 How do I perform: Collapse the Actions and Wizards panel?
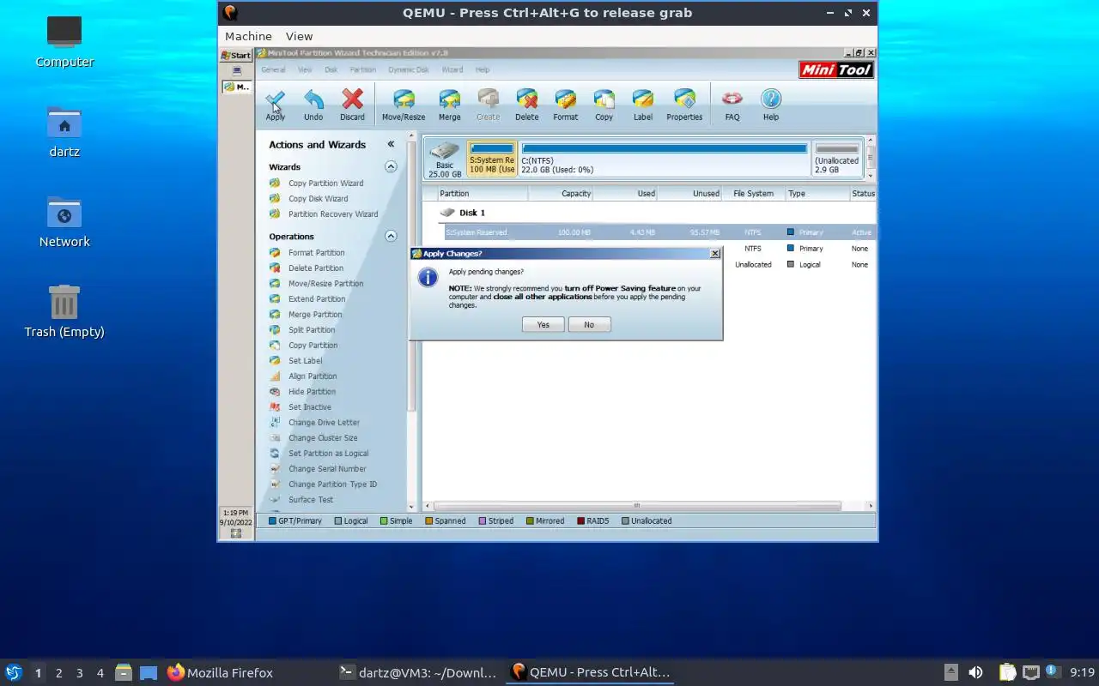pos(391,145)
